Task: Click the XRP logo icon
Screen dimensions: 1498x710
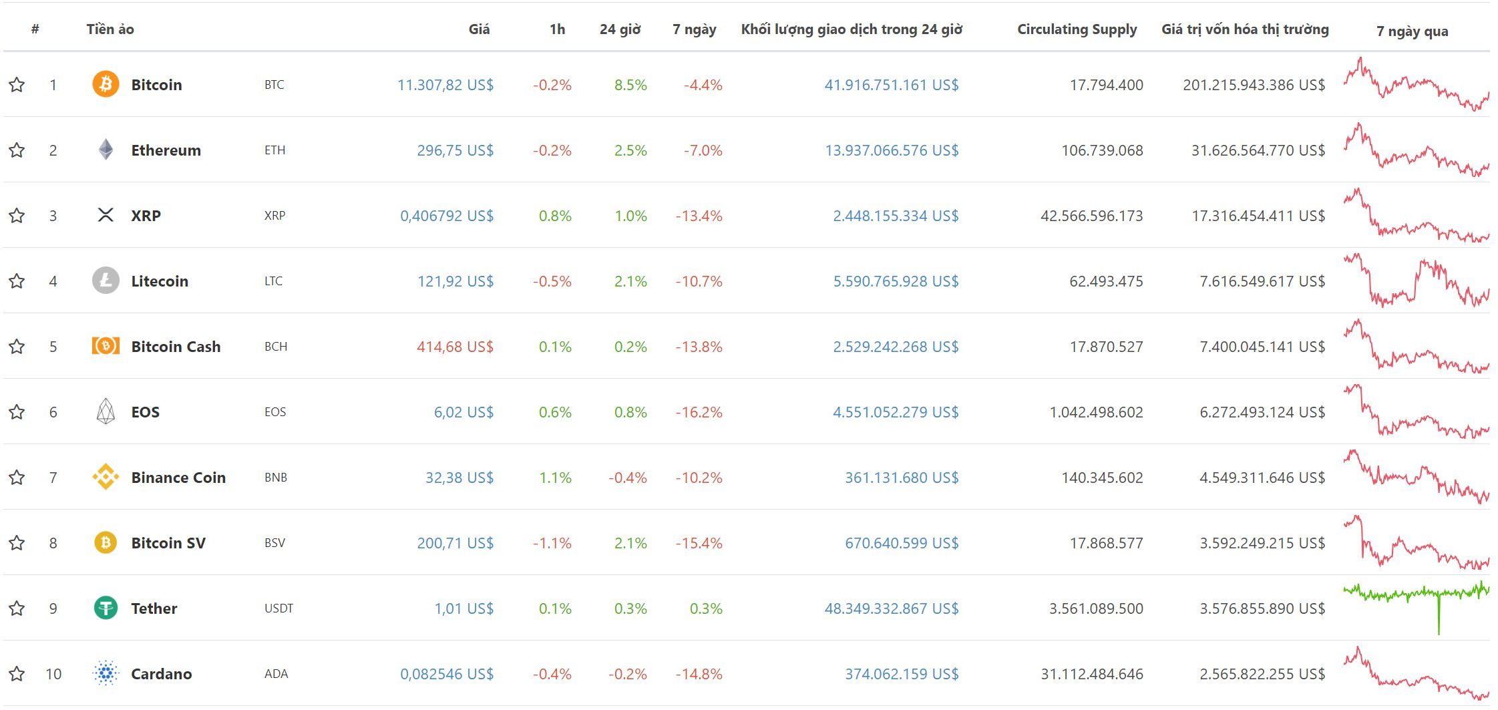Action: [106, 215]
